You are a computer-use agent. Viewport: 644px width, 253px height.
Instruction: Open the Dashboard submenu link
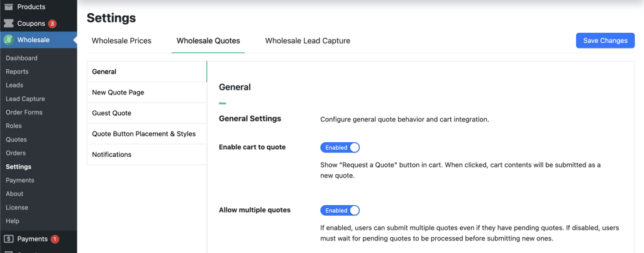[21, 58]
